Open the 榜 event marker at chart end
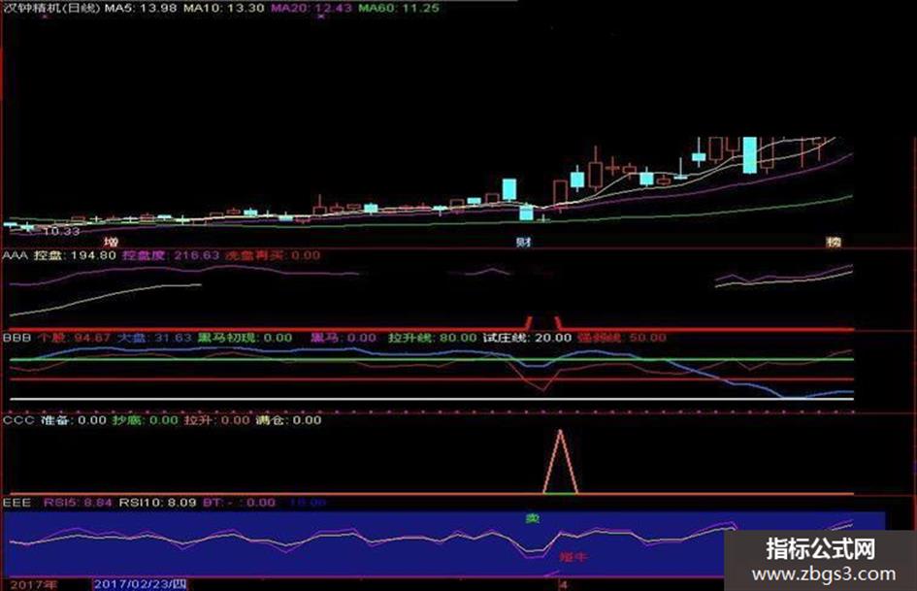 834,242
